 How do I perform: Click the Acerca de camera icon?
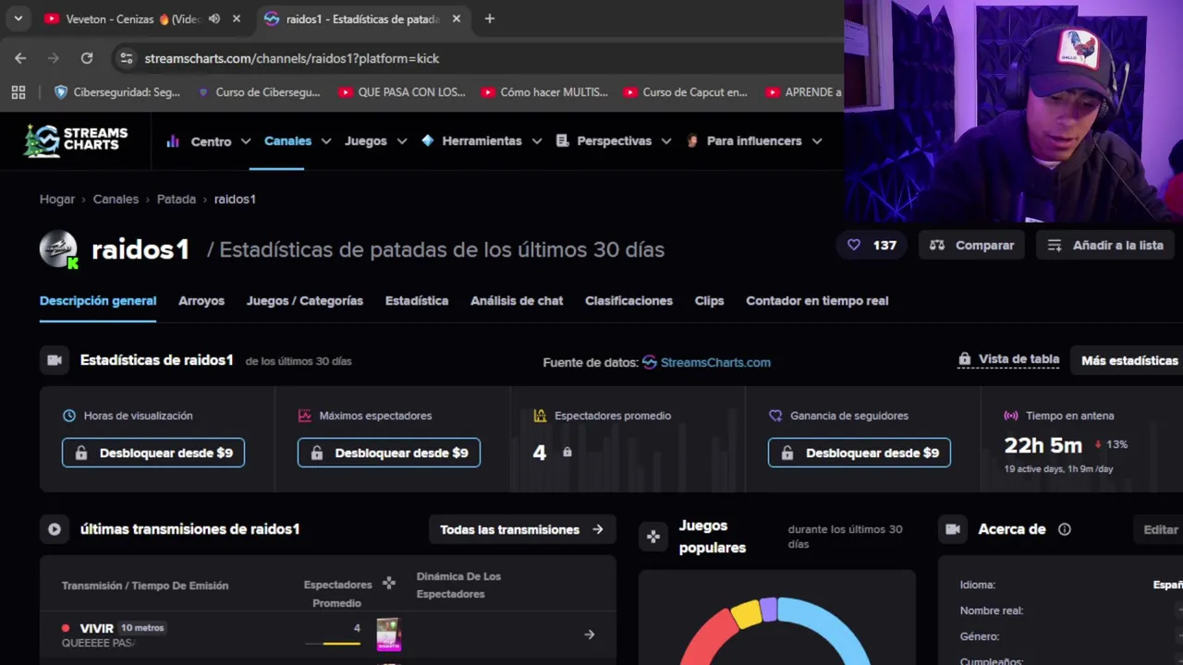click(953, 529)
